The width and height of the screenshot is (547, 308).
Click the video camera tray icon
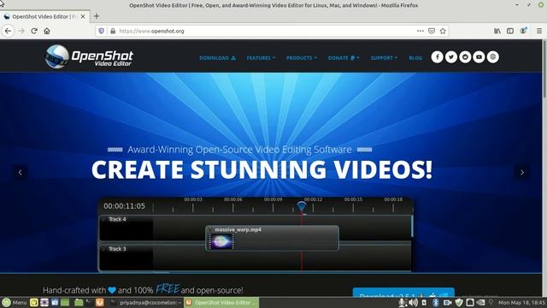pos(447,302)
